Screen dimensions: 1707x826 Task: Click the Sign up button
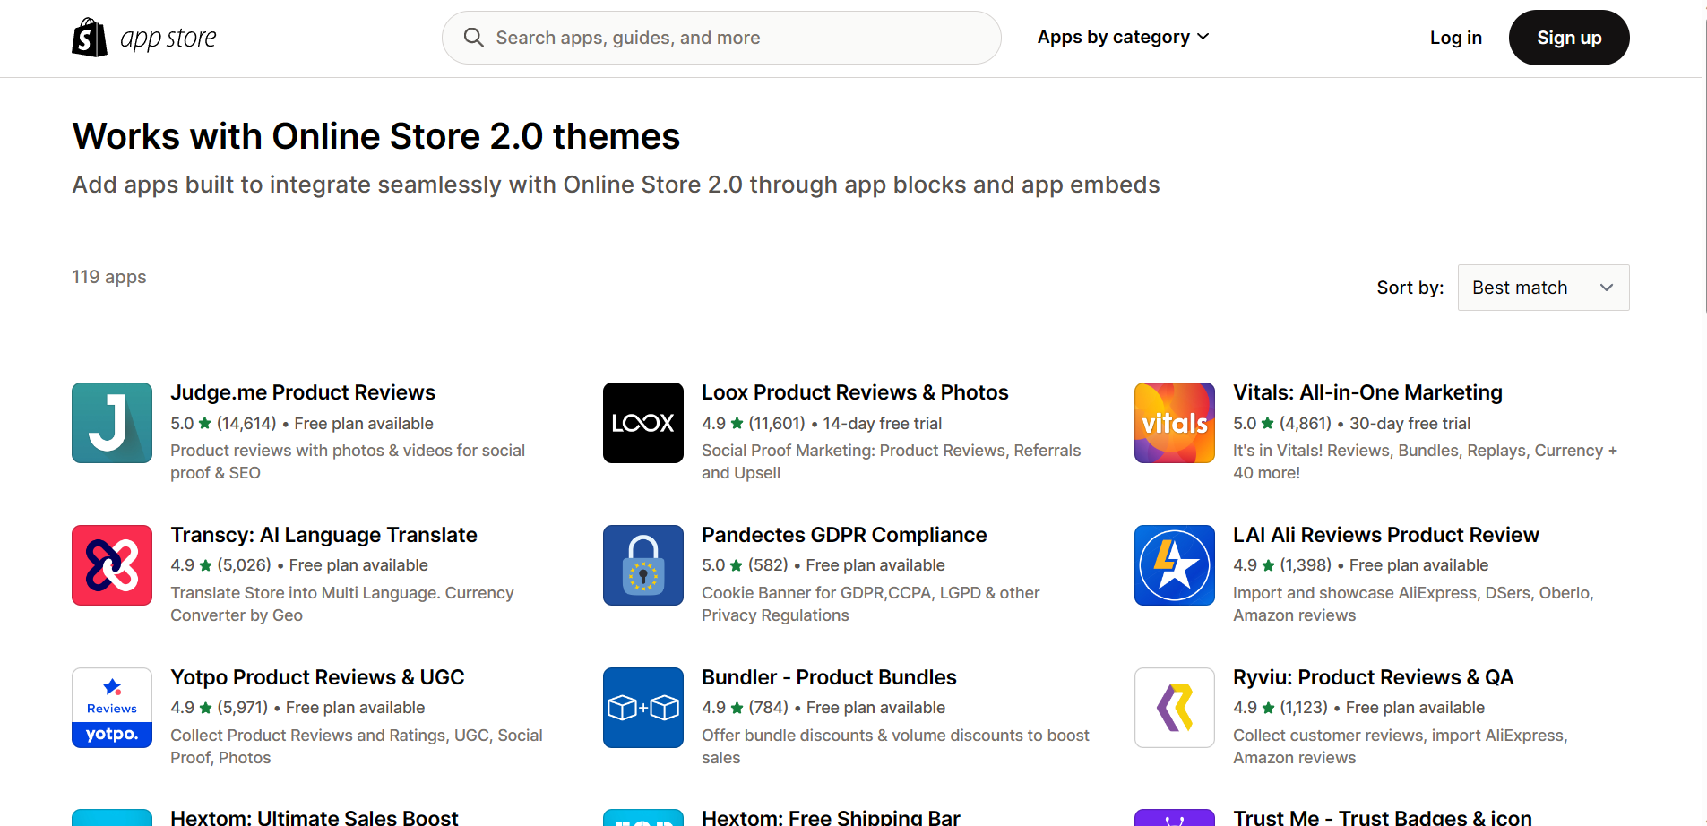point(1569,38)
